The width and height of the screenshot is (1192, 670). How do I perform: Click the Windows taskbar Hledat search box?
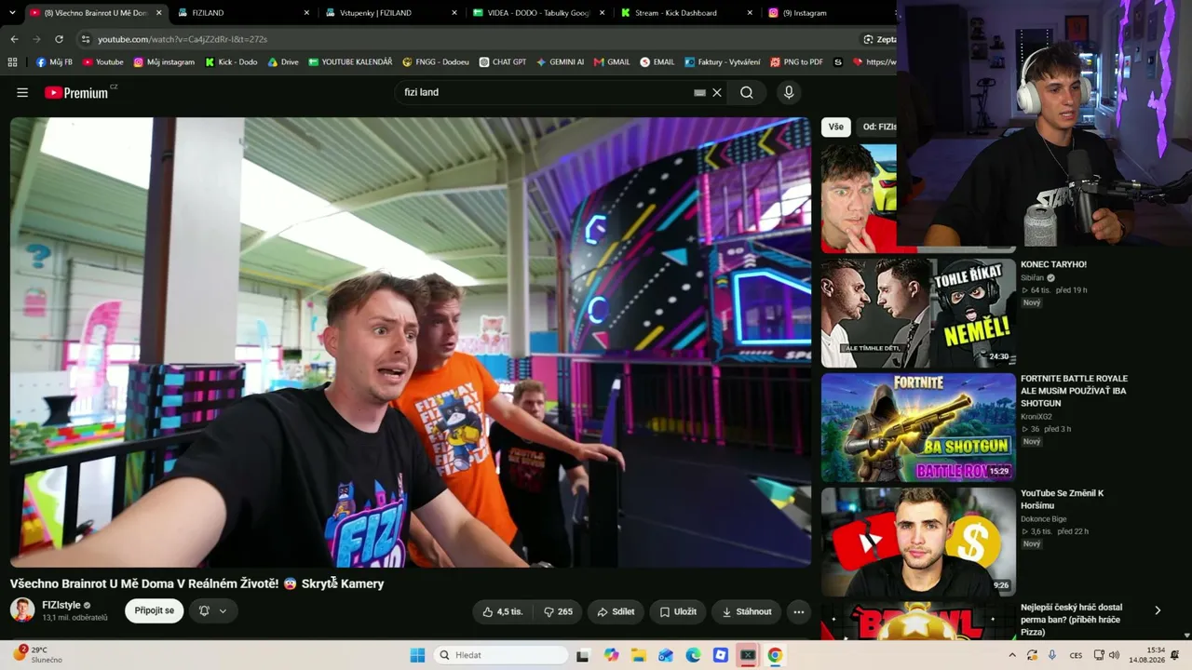pyautogui.click(x=501, y=655)
